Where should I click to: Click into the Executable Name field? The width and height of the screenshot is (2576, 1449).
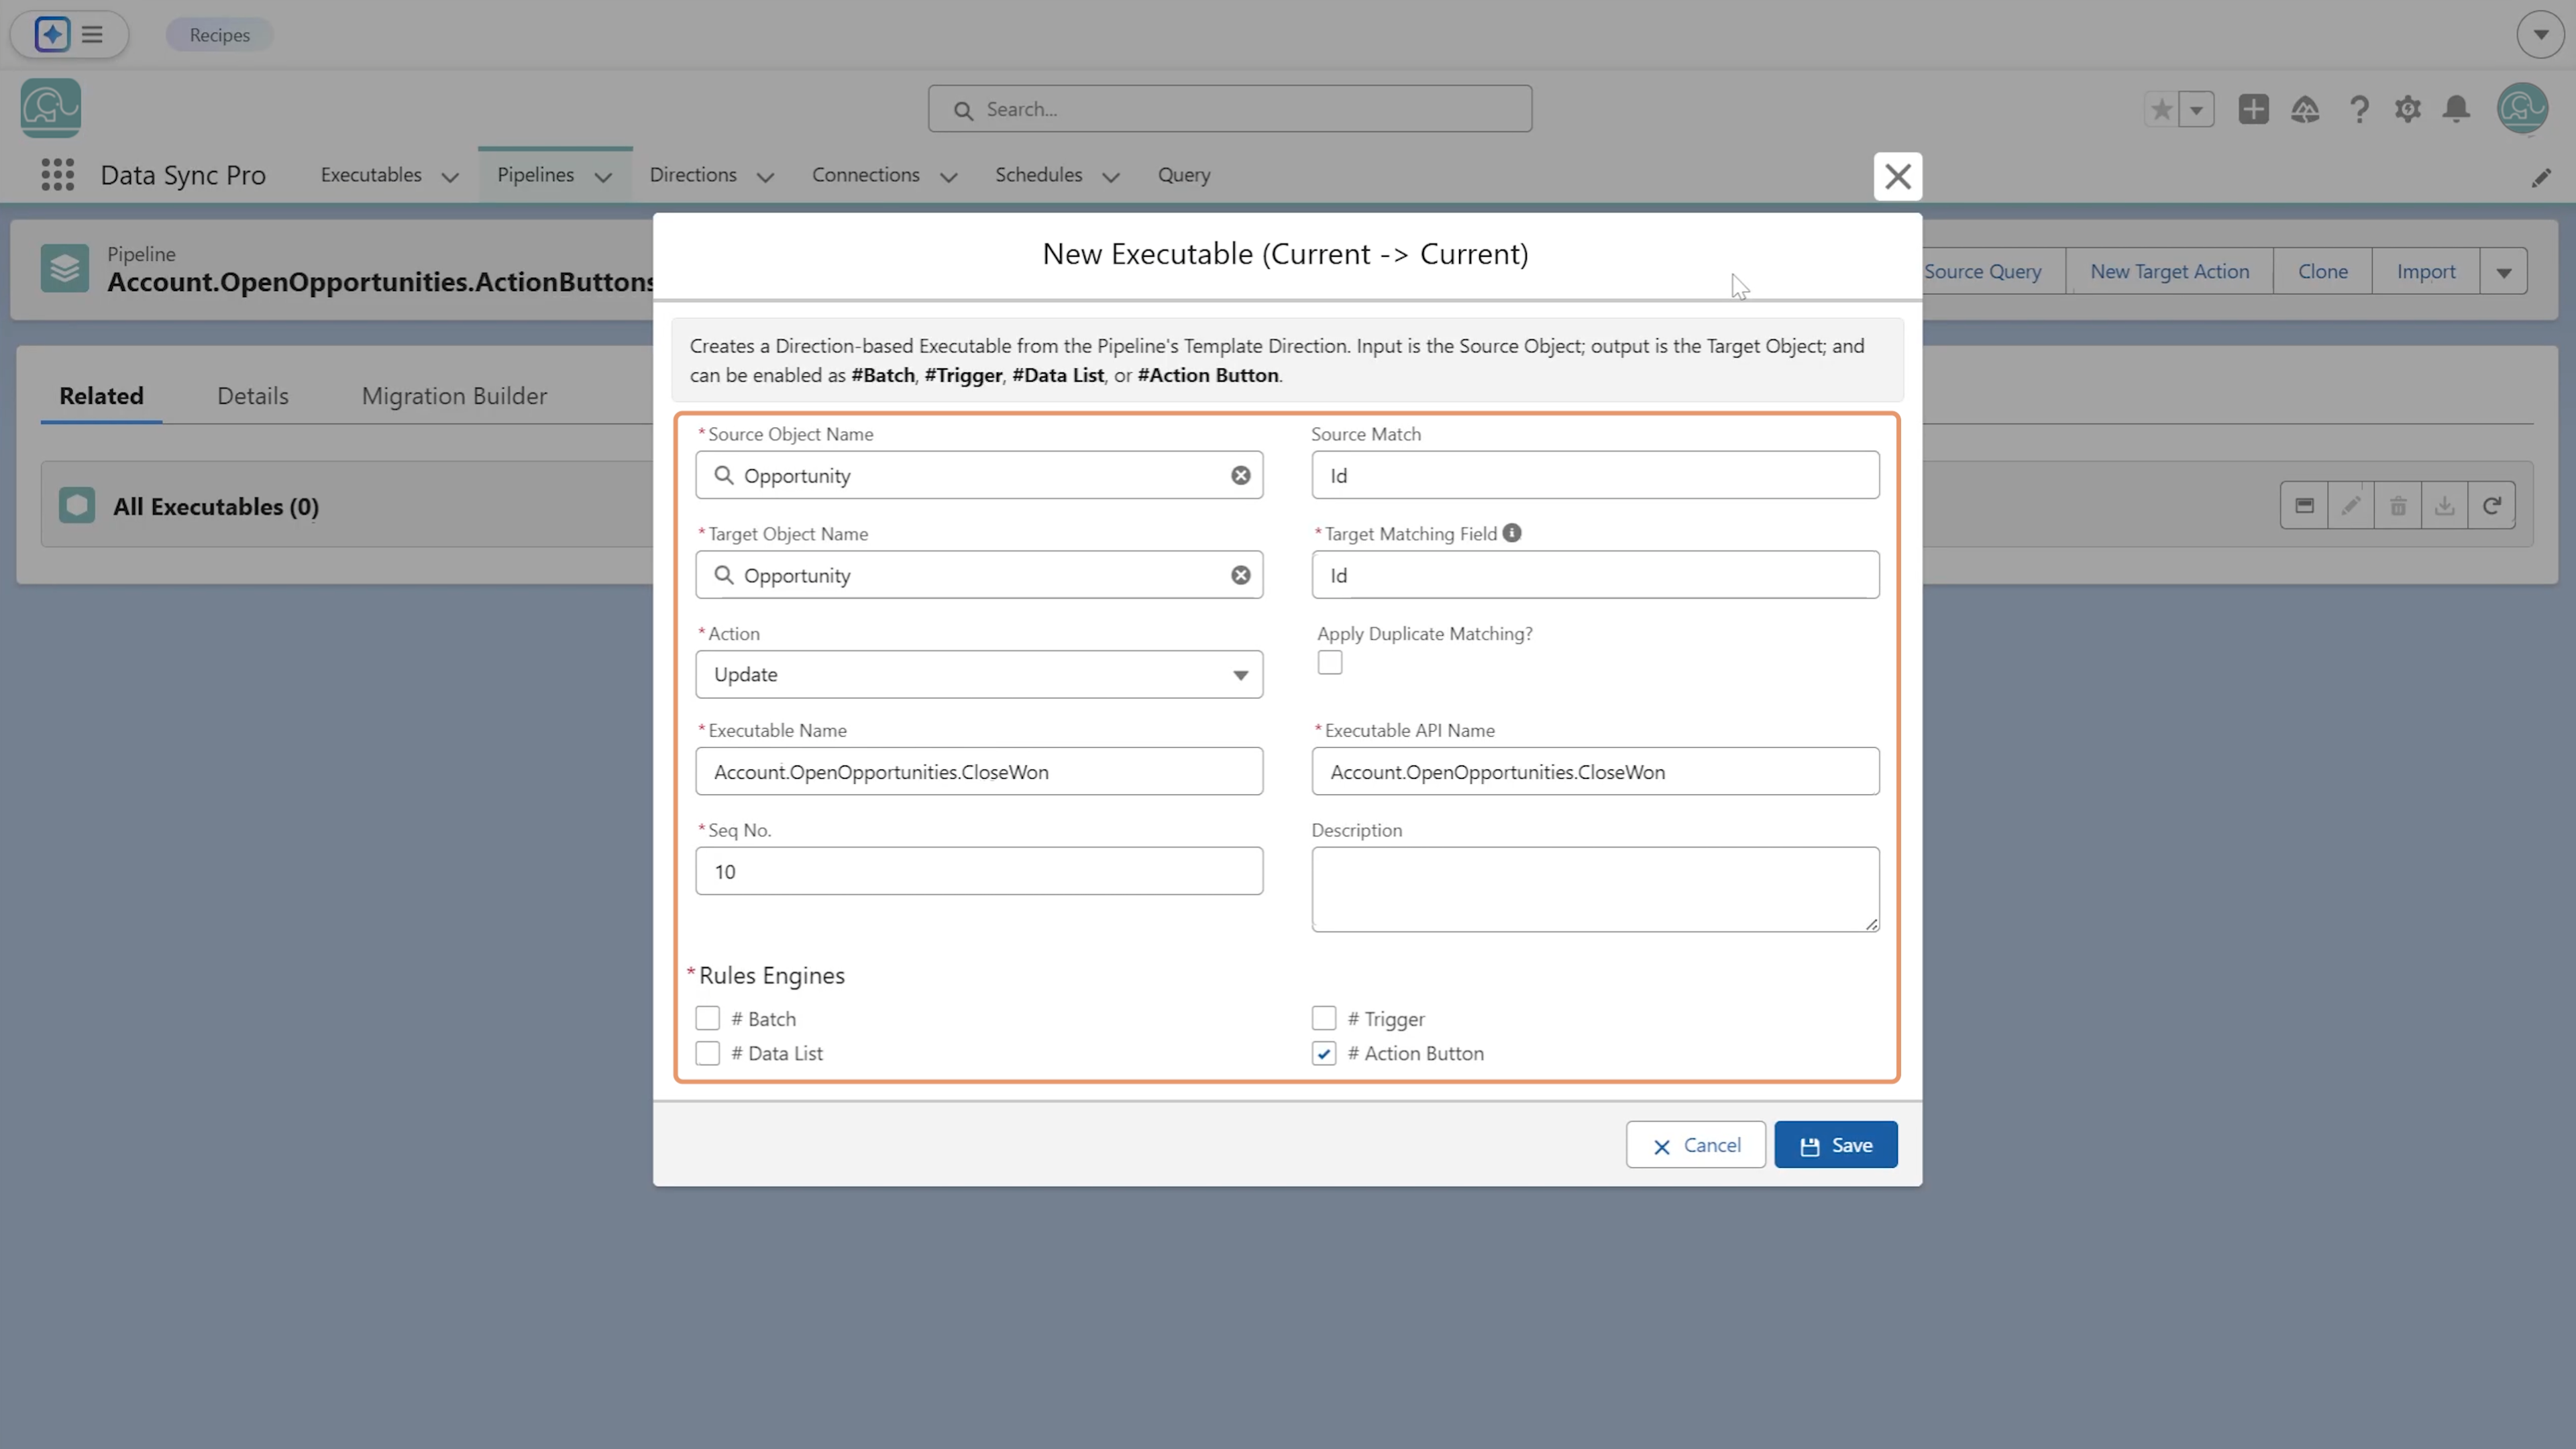(979, 771)
